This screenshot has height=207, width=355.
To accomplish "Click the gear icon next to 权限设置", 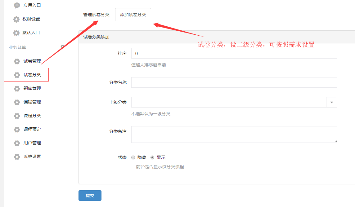I will click(x=16, y=19).
